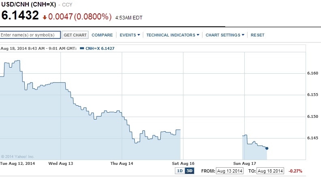Click the current data point dot on chart

pyautogui.click(x=267, y=148)
